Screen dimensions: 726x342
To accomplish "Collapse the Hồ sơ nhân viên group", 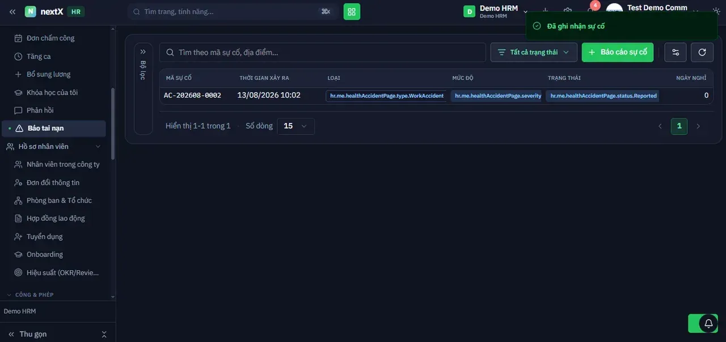I will coord(53,147).
